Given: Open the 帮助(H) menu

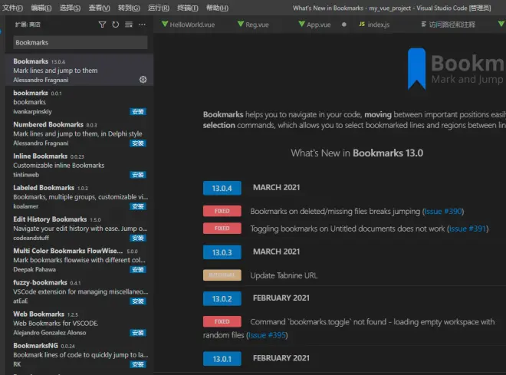Looking at the screenshot, I should (217, 8).
